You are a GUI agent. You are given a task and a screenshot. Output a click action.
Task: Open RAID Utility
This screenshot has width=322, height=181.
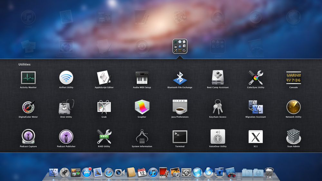click(104, 137)
